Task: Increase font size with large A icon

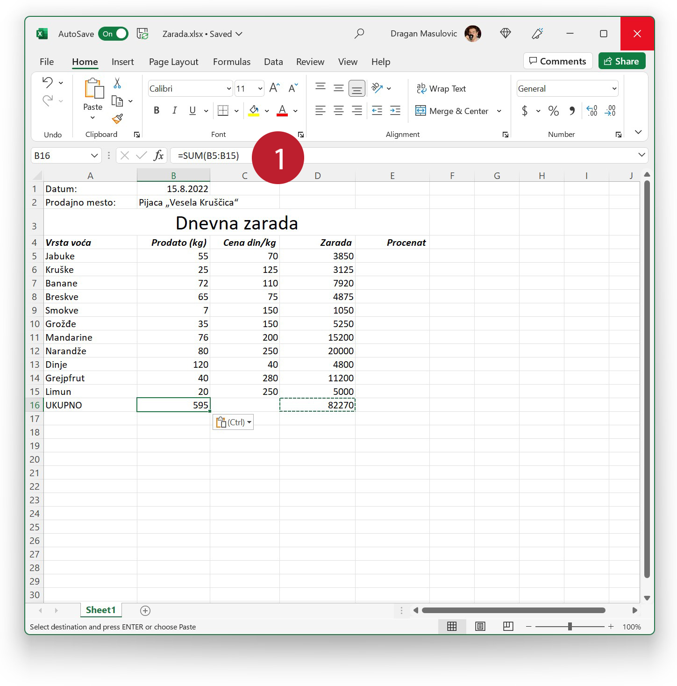Action: point(274,88)
